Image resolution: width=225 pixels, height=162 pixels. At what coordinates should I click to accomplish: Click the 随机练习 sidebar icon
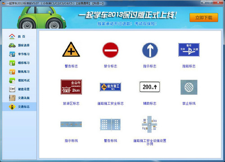click(x=12, y=72)
